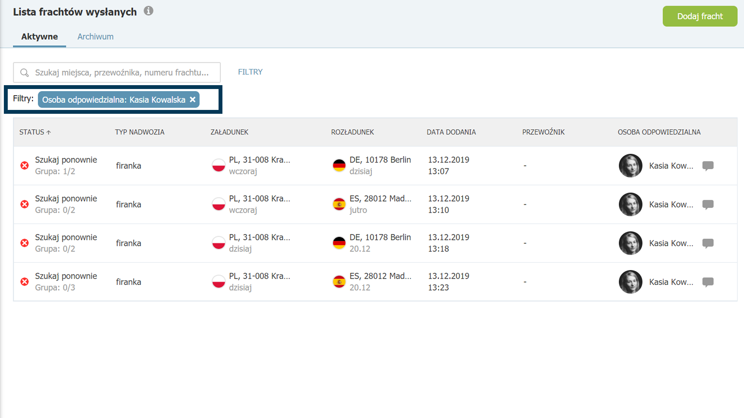This screenshot has width=744, height=418.
Task: Sort by OSOBA ODPOWIEDZIALNA column header
Action: (x=659, y=132)
